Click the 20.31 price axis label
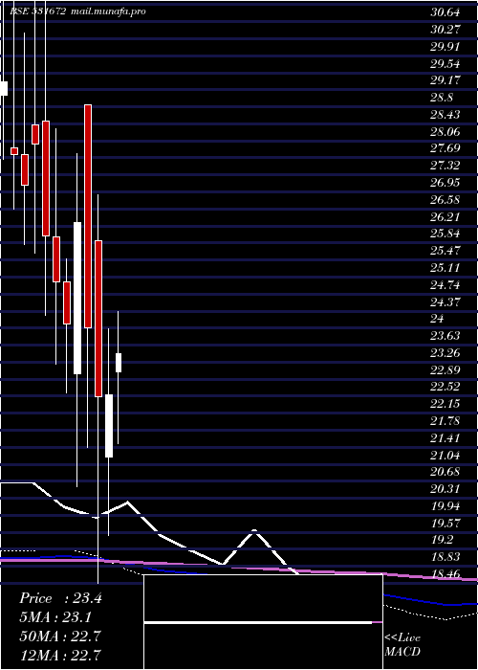 coord(445,489)
